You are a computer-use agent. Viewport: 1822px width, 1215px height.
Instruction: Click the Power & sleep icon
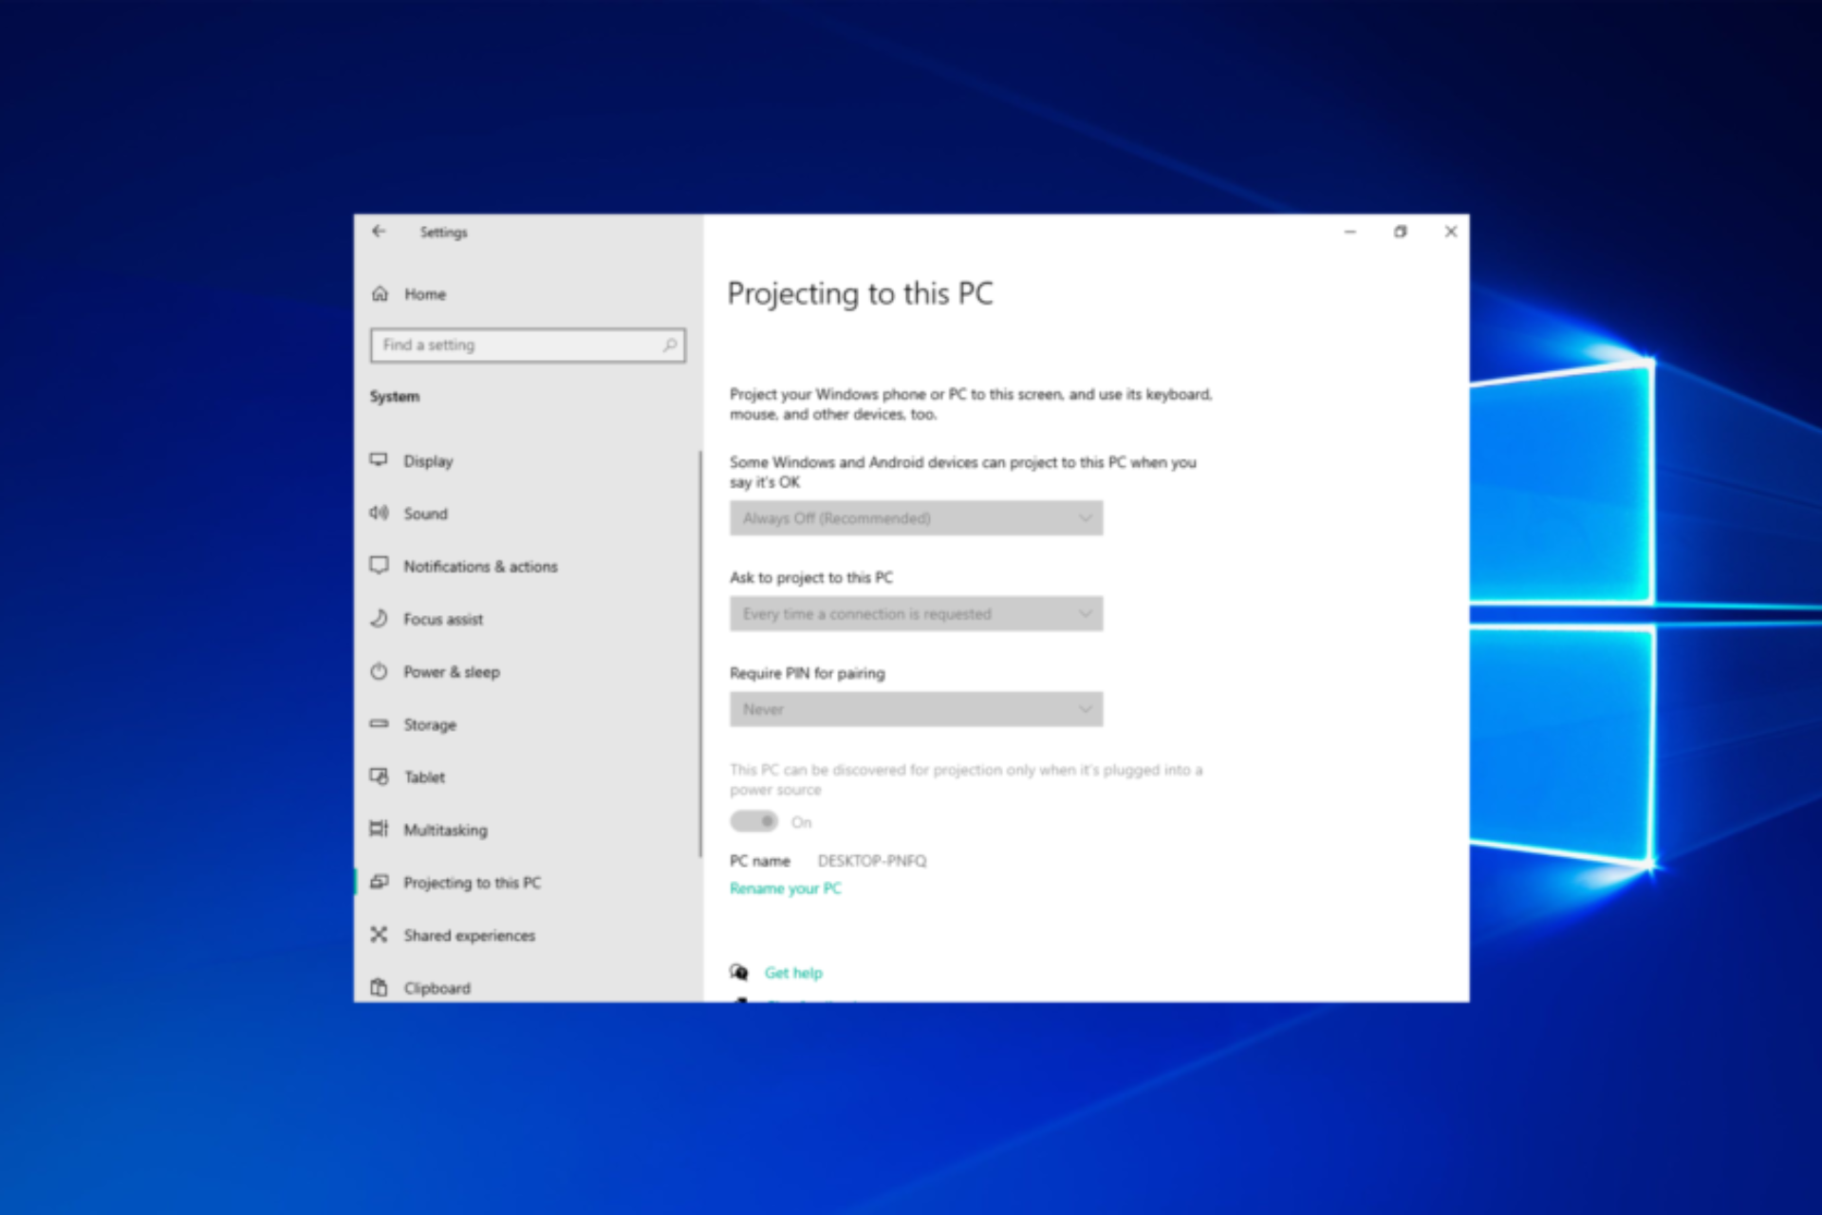coord(382,670)
